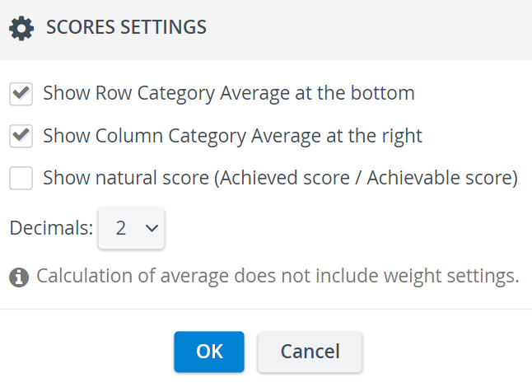Open the Decimals dropdown

point(131,228)
